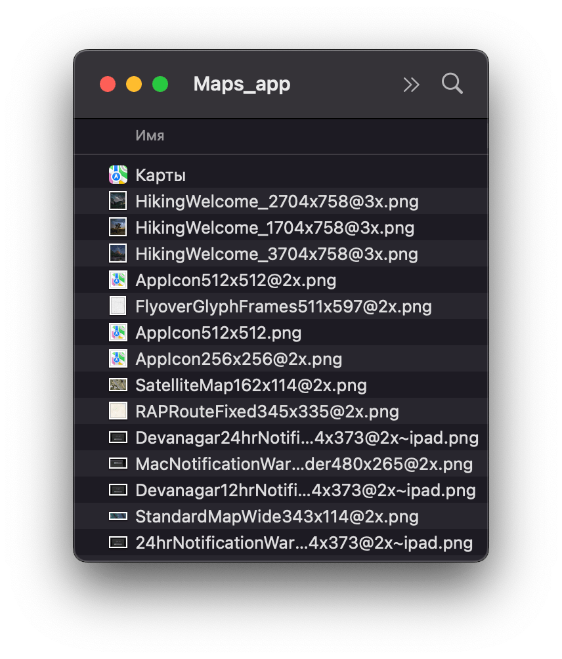562x659 pixels.
Task: Click HikingWelcome_1704x758@3x.png thumbnail icon
Action: (118, 227)
